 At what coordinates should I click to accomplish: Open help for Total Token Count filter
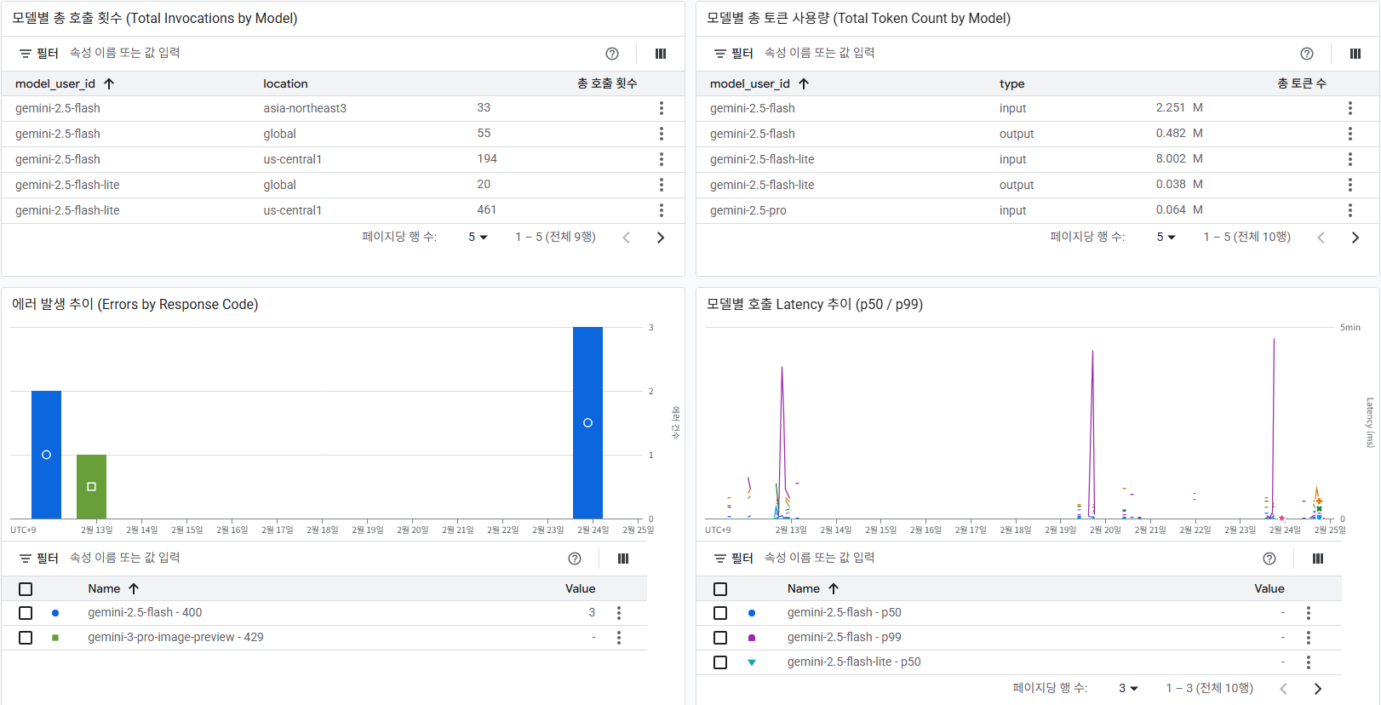coord(1307,54)
